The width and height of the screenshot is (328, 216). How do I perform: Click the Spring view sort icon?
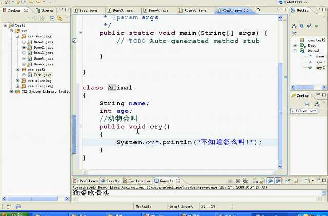(317, 104)
